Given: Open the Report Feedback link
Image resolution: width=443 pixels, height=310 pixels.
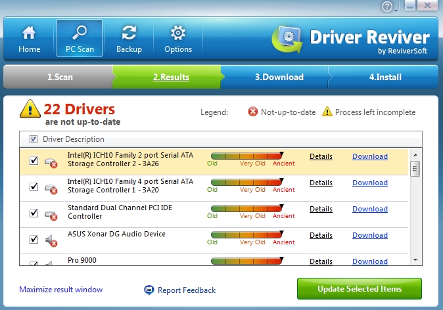Looking at the screenshot, I should tap(187, 290).
